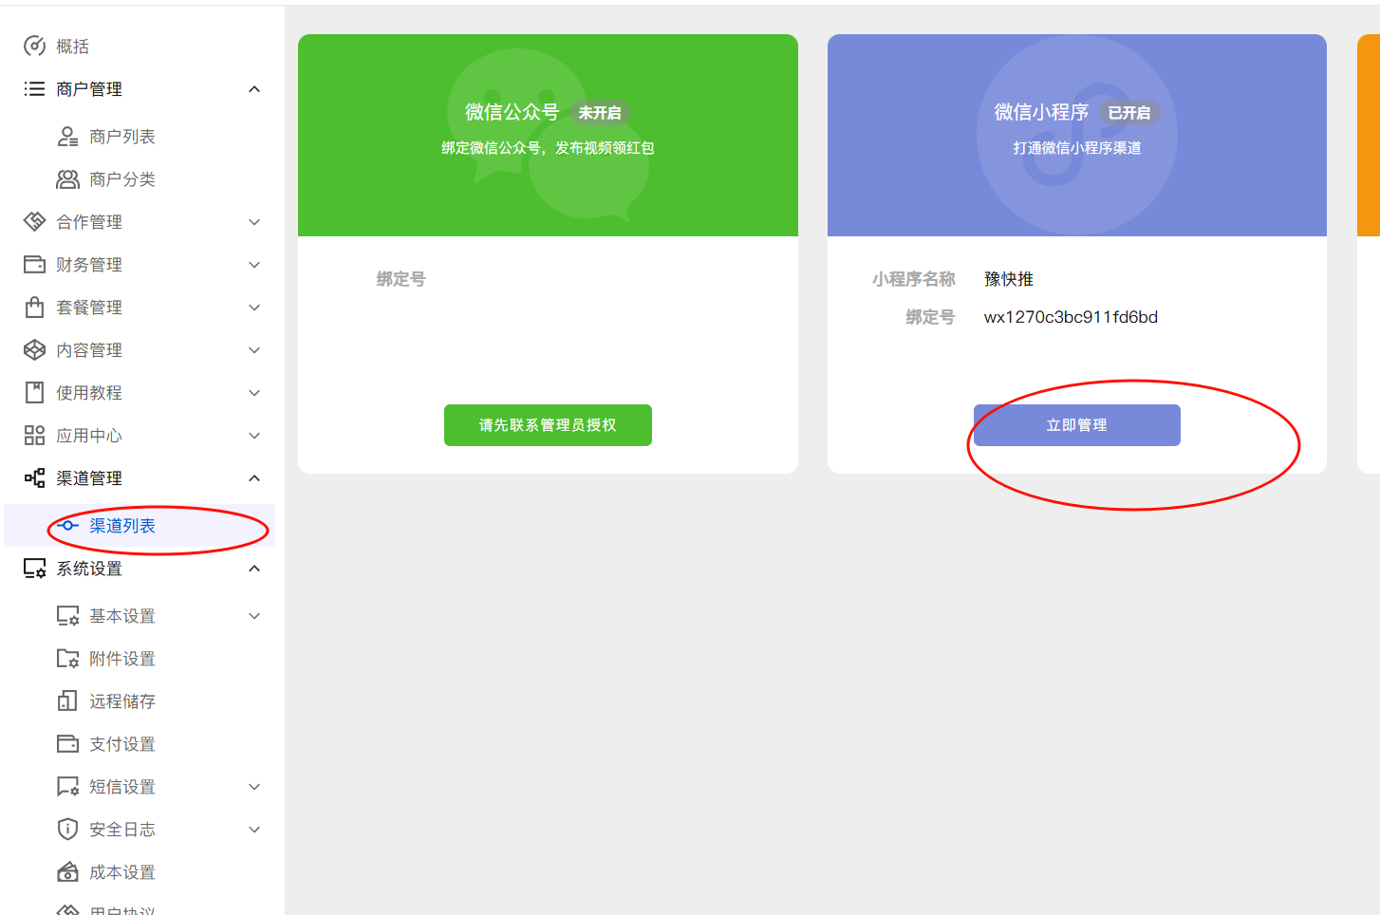Viewport: 1380px width, 915px height.
Task: Click the 未开启 status badge
Action: [600, 112]
